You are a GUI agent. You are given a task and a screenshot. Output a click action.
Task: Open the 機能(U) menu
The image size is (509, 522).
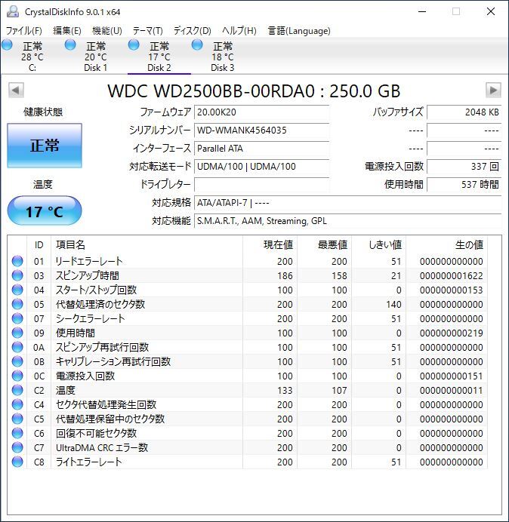[x=107, y=31]
